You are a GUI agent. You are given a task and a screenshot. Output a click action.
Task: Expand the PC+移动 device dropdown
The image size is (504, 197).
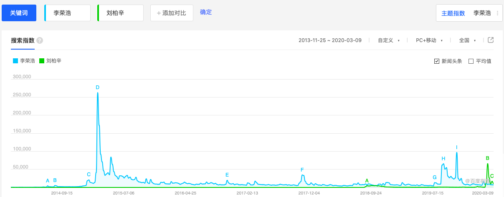[429, 40]
